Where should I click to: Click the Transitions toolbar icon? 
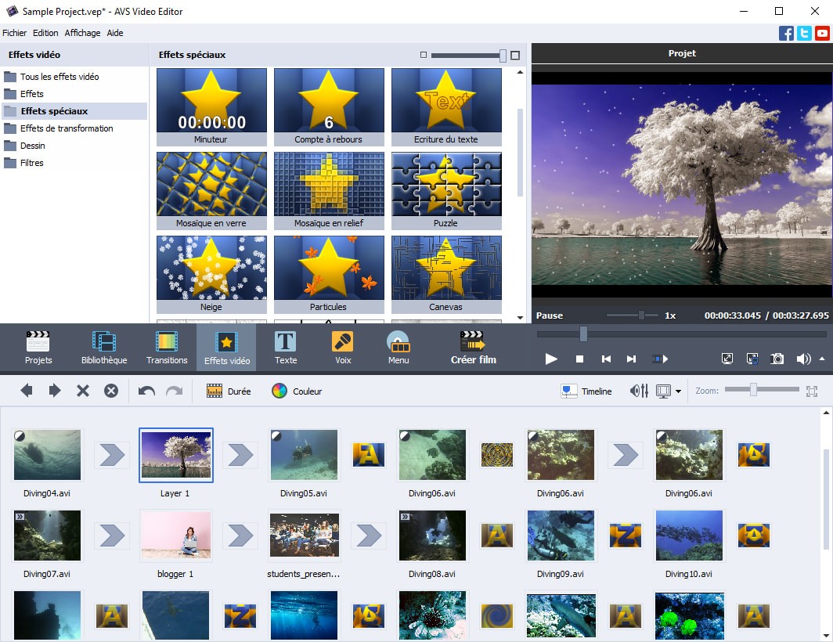pos(167,348)
